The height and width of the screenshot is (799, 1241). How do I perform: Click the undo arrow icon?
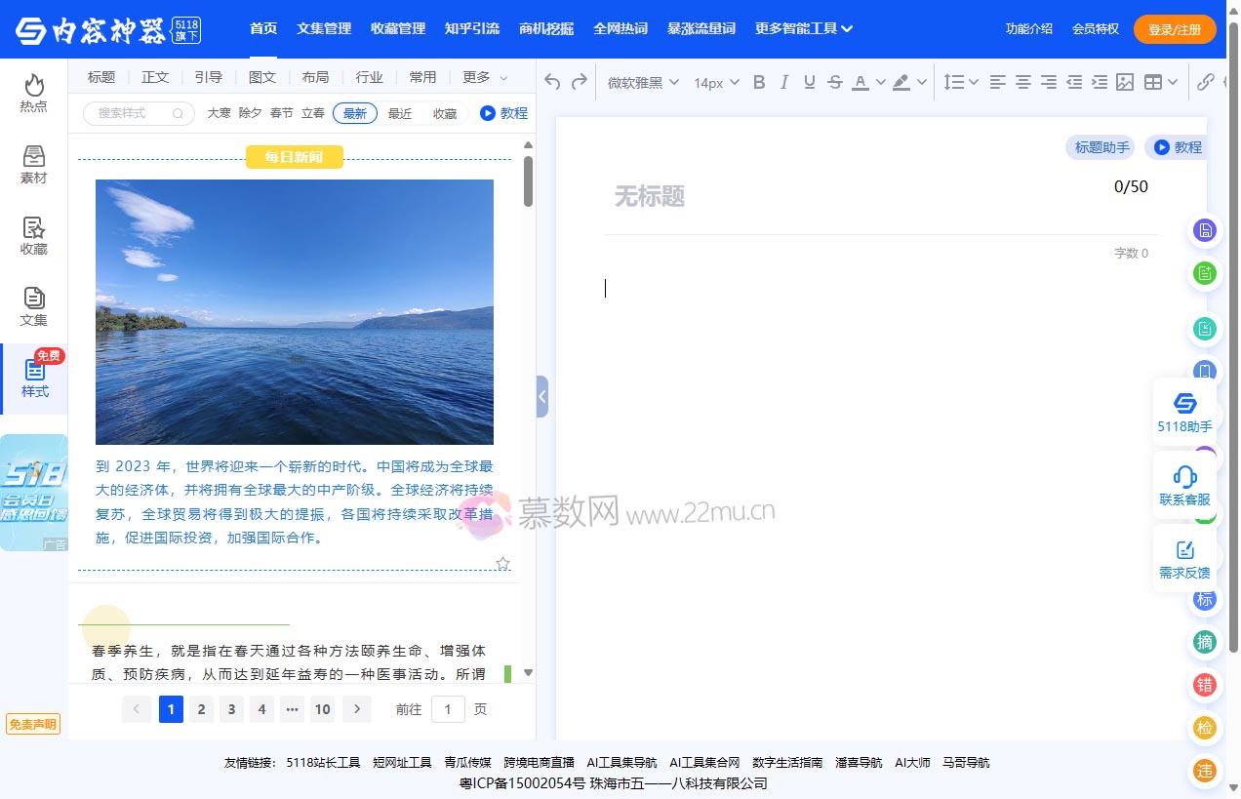point(553,83)
